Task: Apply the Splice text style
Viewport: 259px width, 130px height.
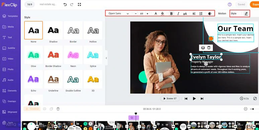Action: pos(93,55)
